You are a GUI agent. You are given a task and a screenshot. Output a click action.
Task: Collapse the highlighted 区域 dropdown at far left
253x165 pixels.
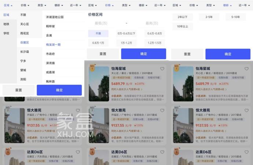pos(8,5)
